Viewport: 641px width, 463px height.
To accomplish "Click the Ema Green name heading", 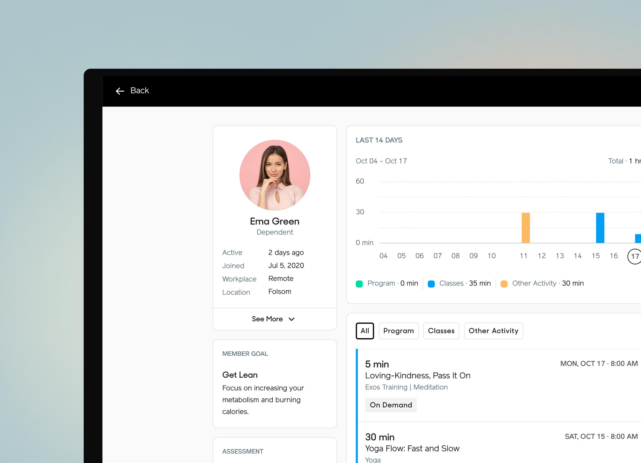I will coord(275,221).
